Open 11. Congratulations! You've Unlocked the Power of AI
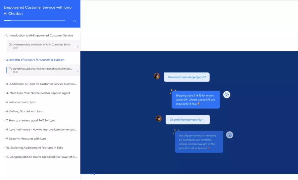 [x=42, y=157]
